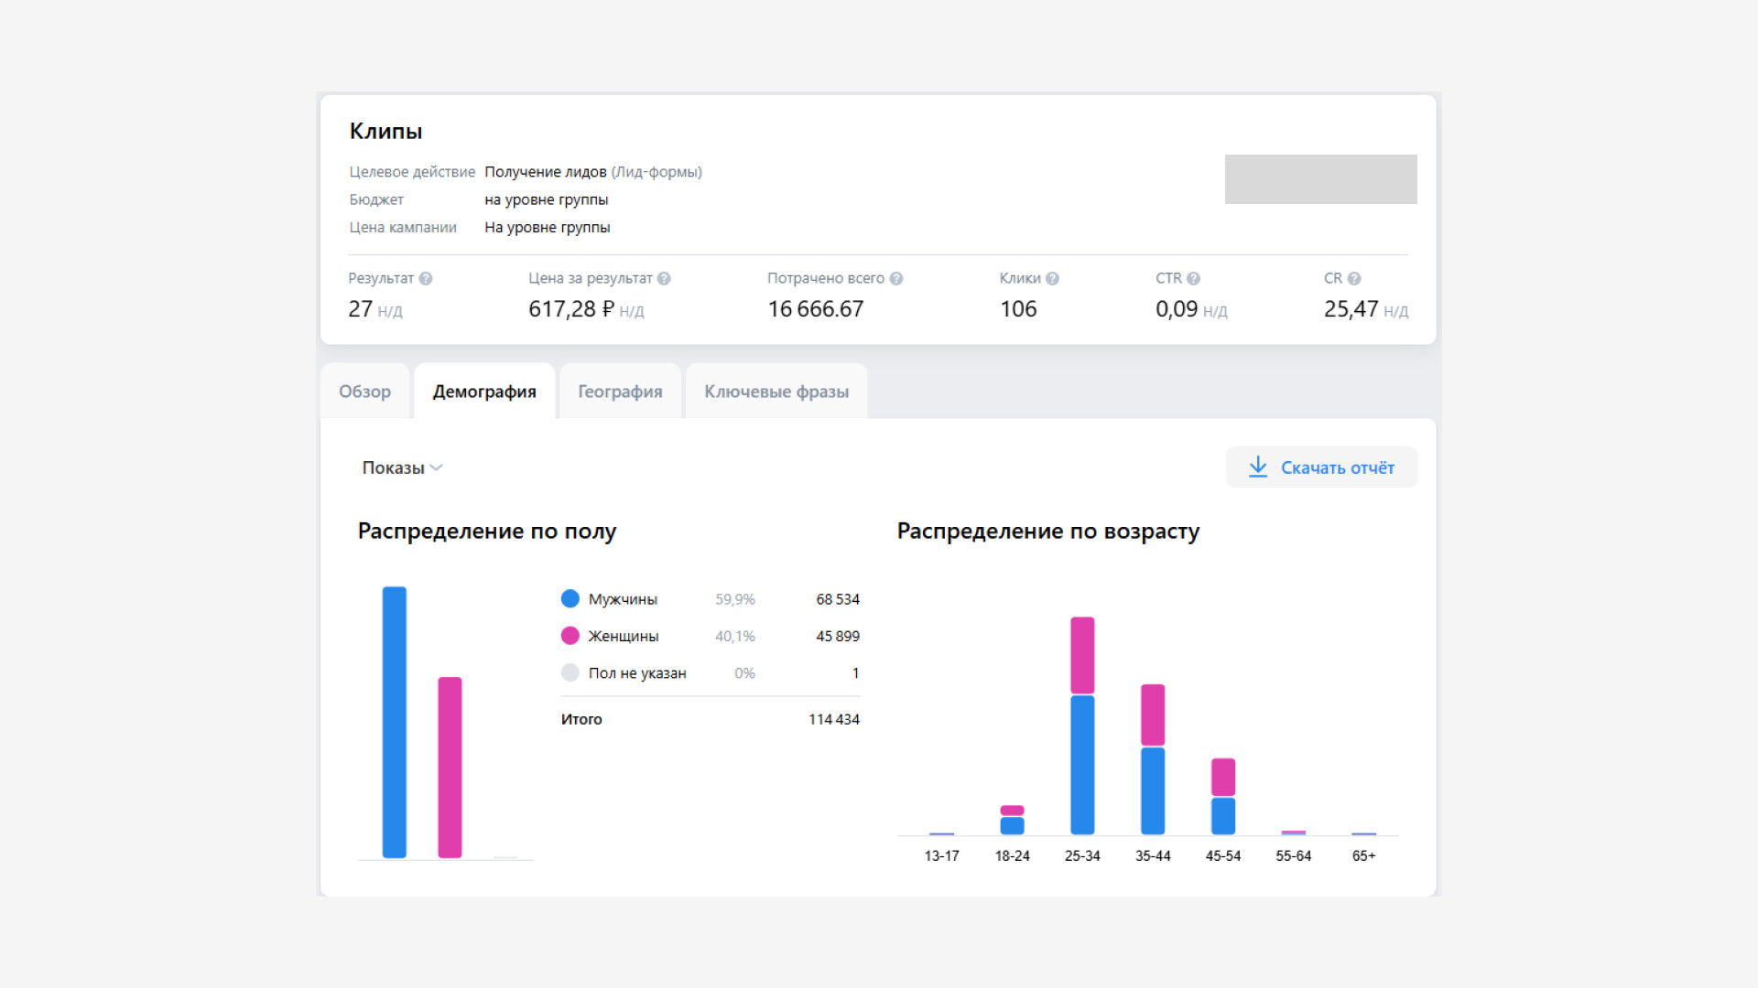Click help icon beside CR metric
This screenshot has height=988, width=1758.
click(1354, 279)
